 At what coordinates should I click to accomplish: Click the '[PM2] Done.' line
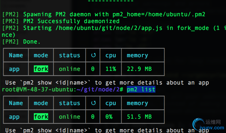21,42
